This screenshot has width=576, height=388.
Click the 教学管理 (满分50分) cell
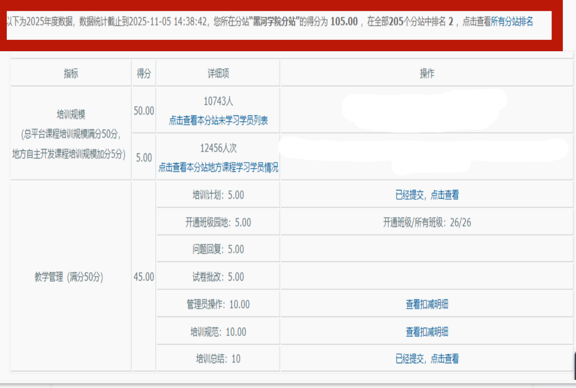tap(69, 277)
